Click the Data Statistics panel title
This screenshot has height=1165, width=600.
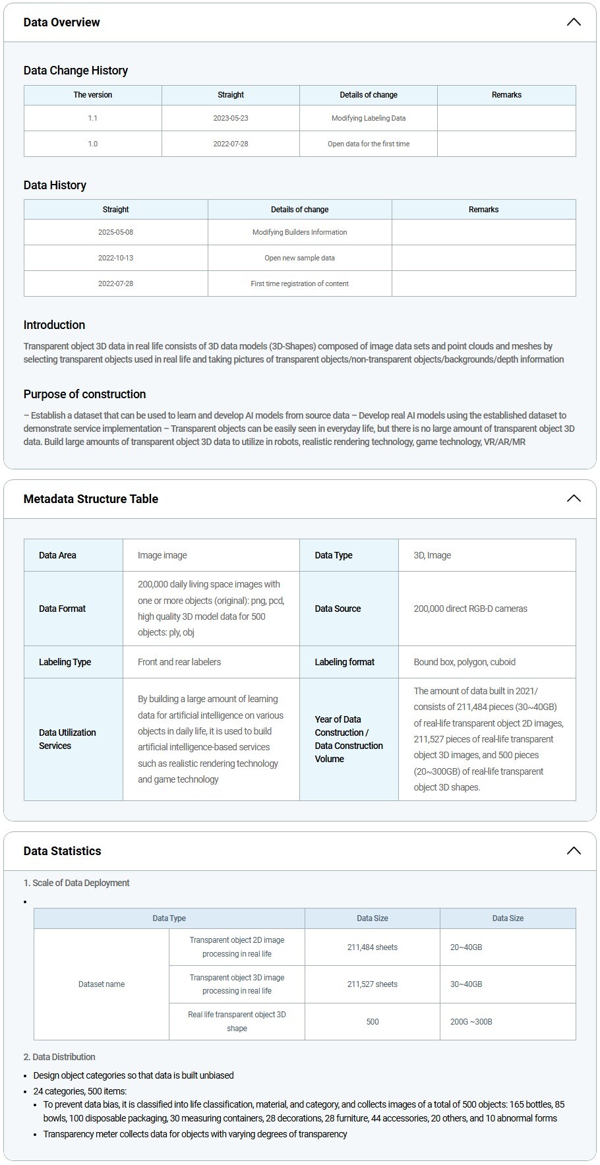63,851
